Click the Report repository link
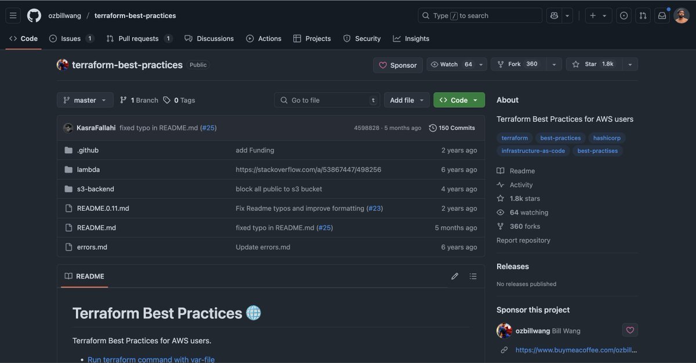The height and width of the screenshot is (363, 696). pos(523,240)
